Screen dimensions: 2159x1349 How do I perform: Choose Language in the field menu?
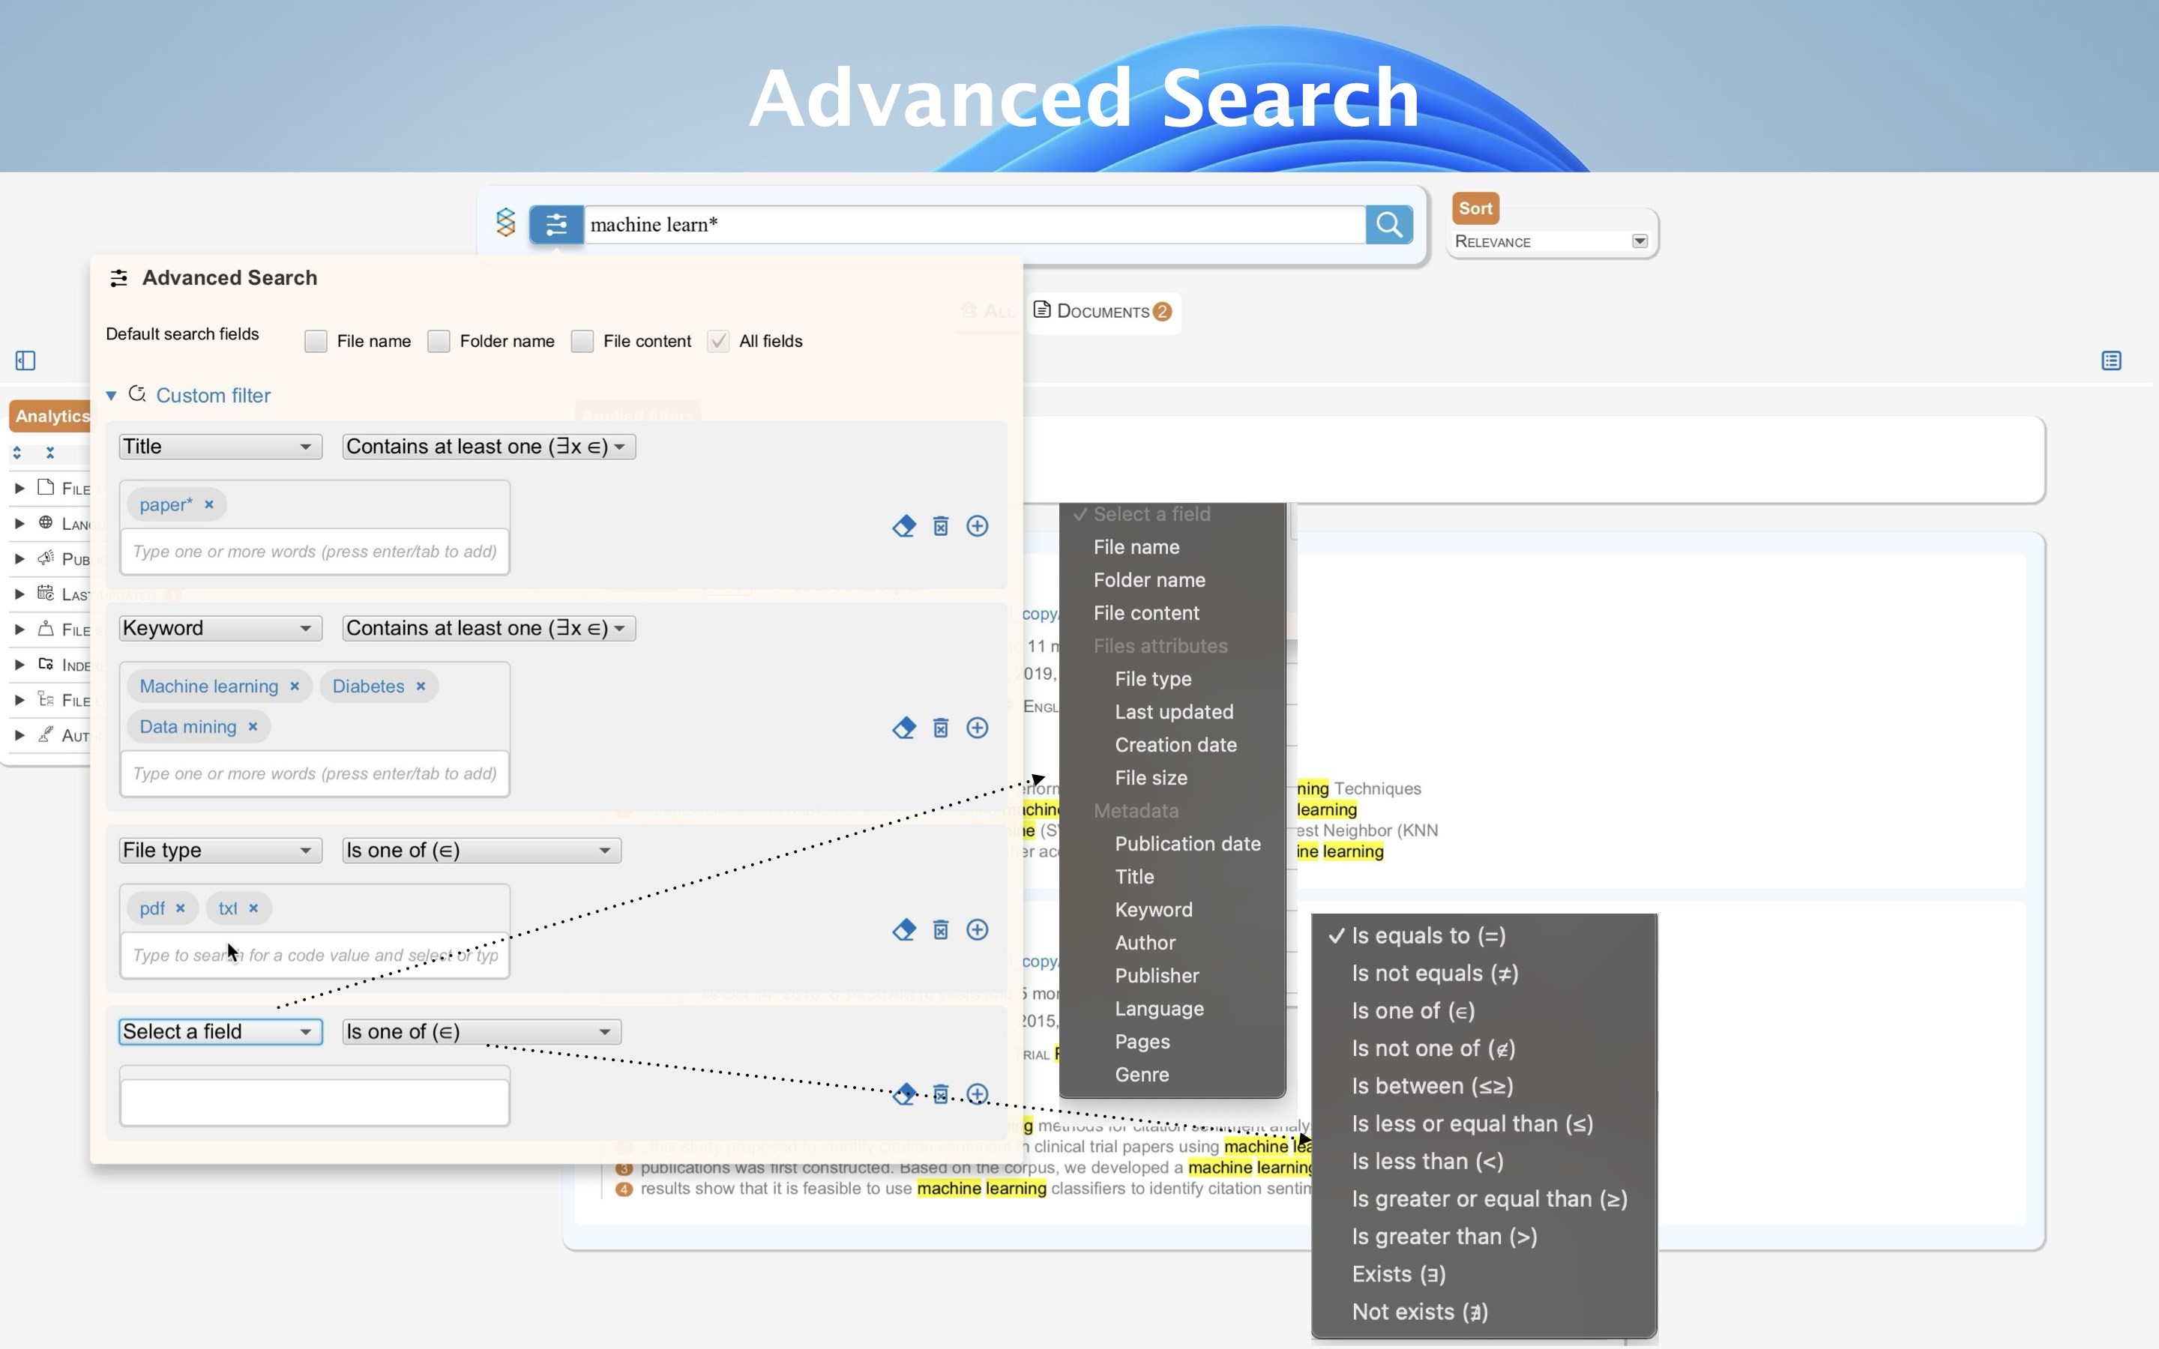1159,1009
